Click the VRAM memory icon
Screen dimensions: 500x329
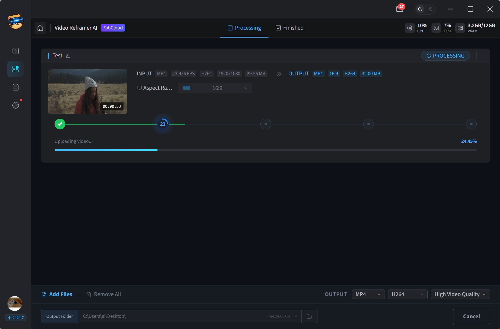coord(460,28)
